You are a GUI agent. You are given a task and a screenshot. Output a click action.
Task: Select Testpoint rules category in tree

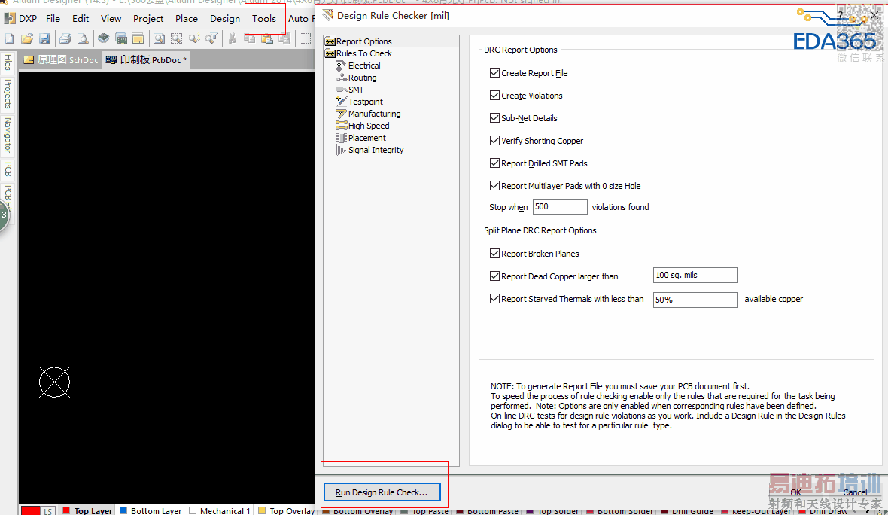[x=359, y=102]
